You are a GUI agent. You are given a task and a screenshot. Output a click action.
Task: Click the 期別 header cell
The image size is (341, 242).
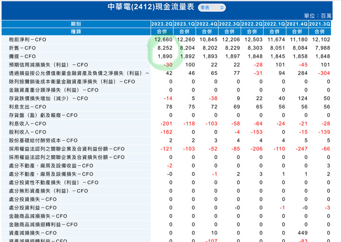click(x=76, y=24)
